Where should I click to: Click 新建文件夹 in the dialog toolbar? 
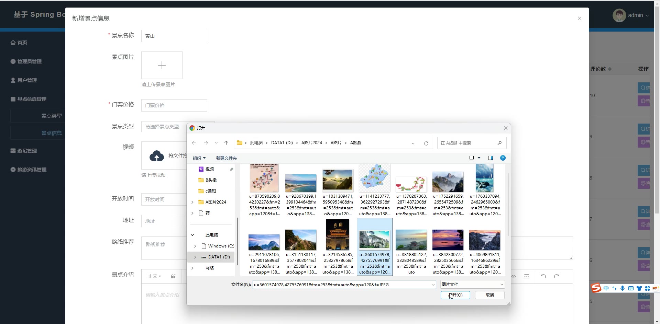tap(226, 158)
